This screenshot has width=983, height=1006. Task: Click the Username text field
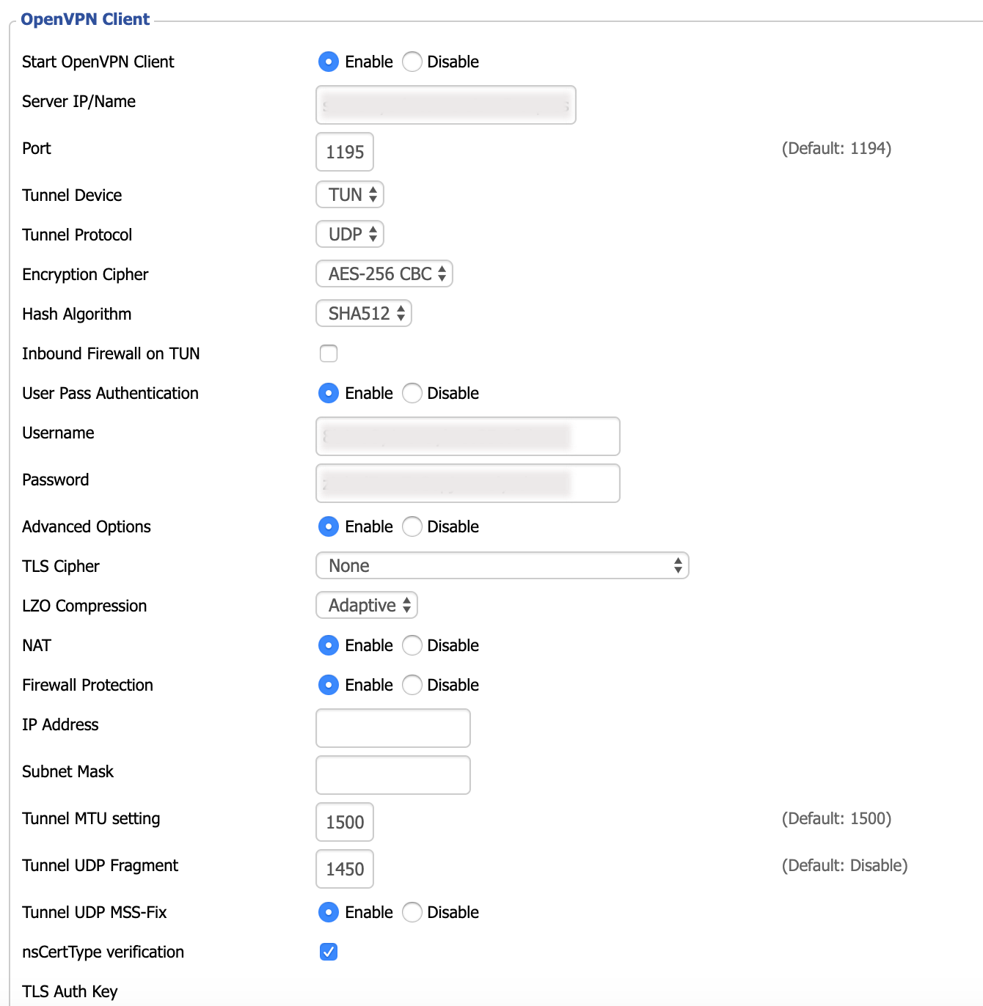point(467,436)
